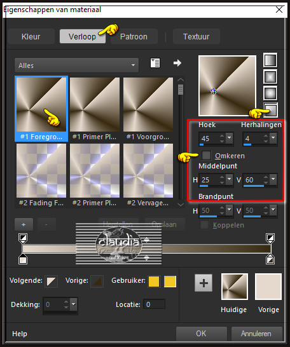Select the sunburst gradient style icon

click(270, 93)
